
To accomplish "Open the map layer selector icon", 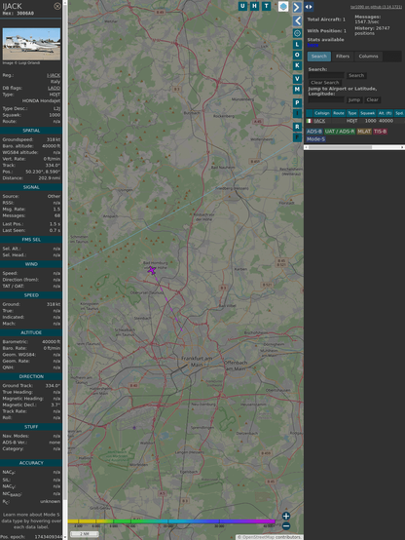I will point(283,6).
